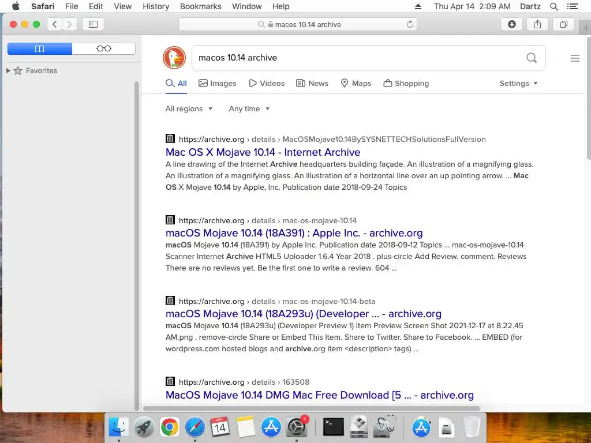The width and height of the screenshot is (591, 443).
Task: Click the horizontal scrollbar at page bottom
Action: [x=311, y=408]
